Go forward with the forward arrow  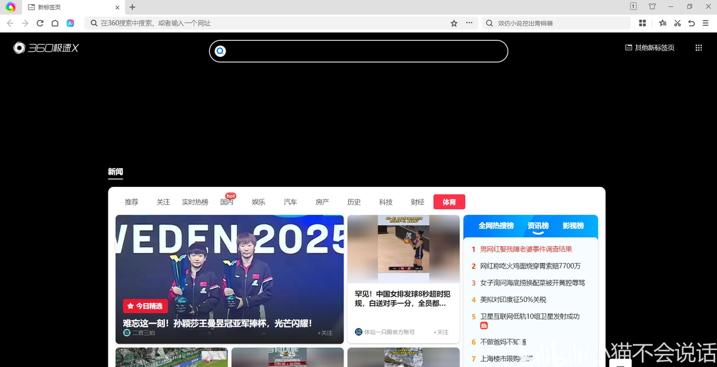pos(25,23)
